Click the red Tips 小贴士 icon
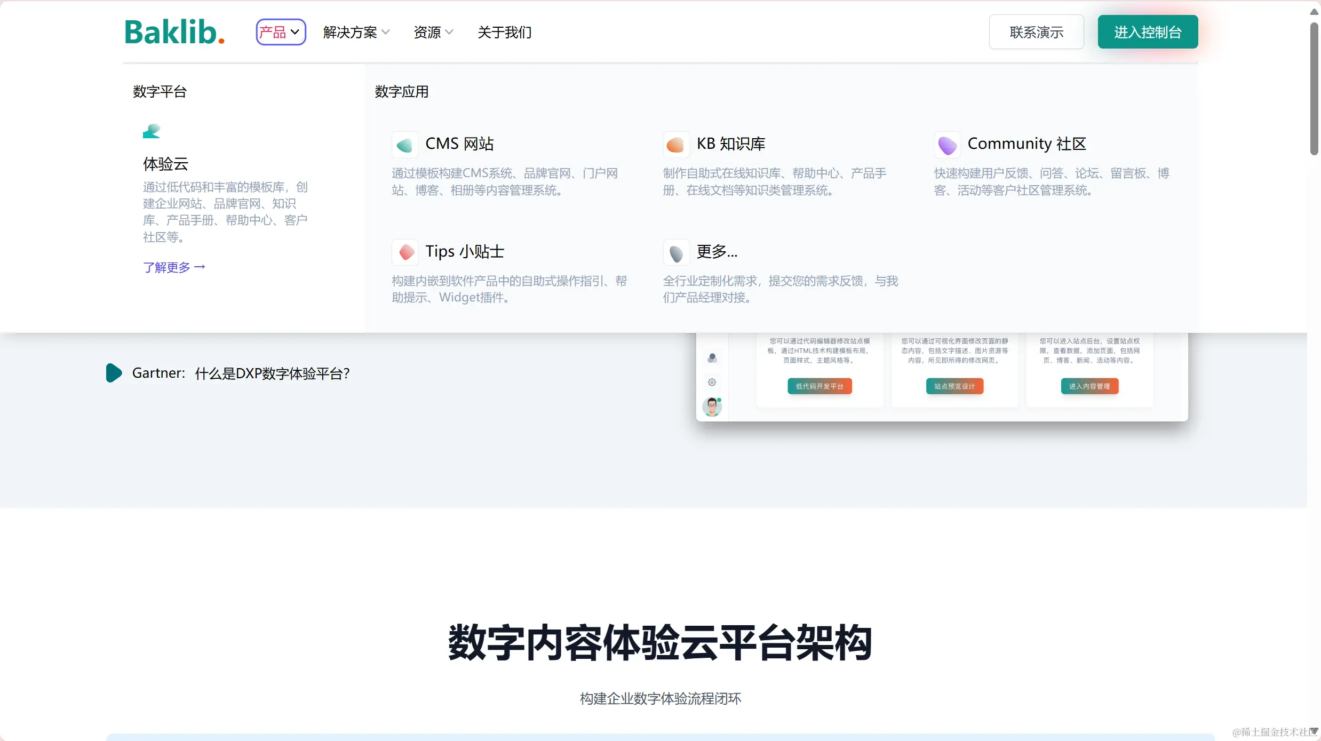 point(405,252)
